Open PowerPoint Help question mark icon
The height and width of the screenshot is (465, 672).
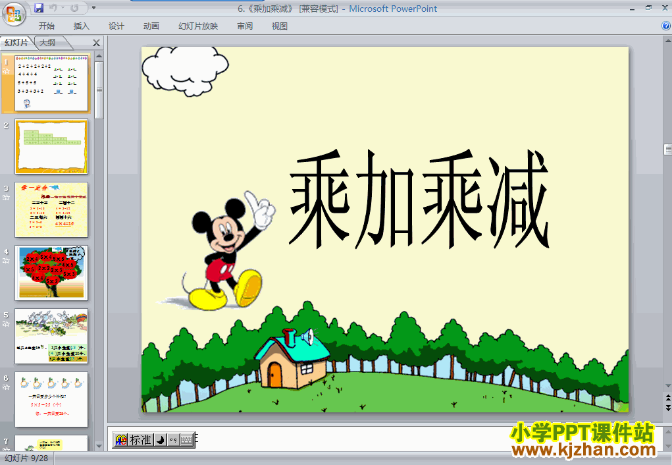point(666,26)
